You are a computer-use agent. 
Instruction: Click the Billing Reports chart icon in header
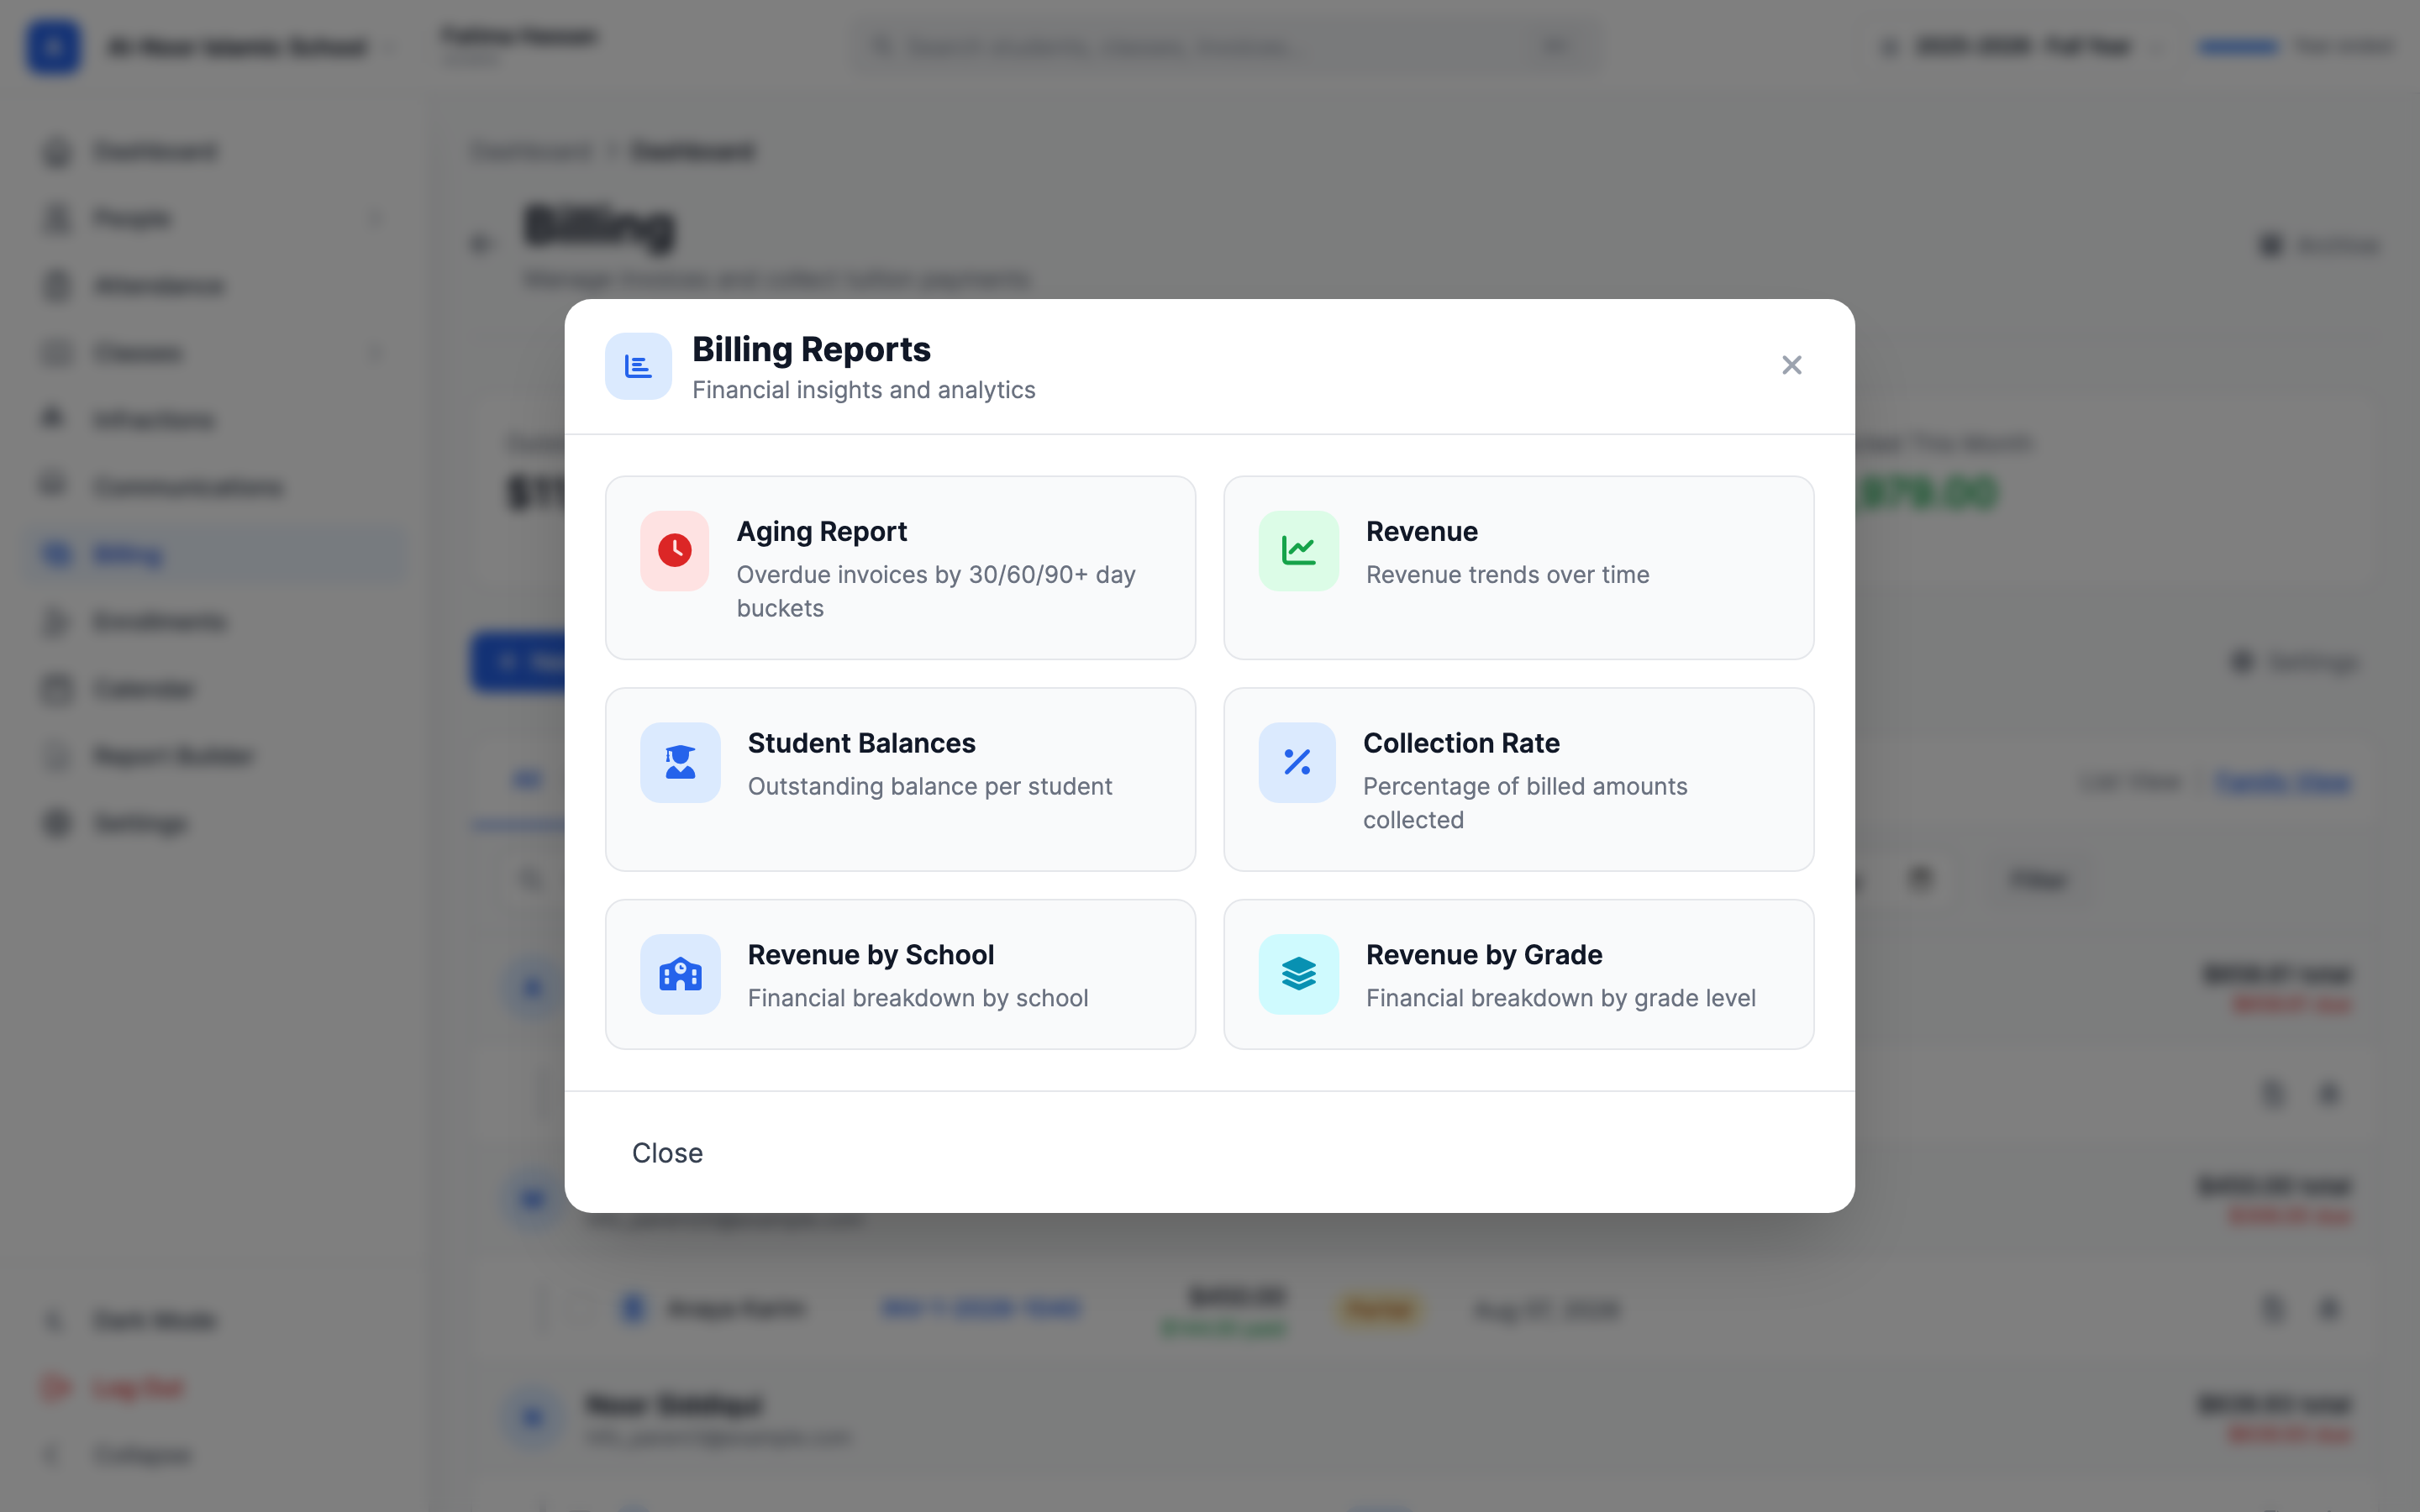tap(638, 366)
